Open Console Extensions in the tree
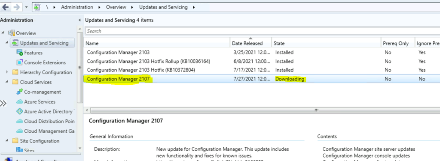This screenshot has width=440, height=161. [x=45, y=63]
